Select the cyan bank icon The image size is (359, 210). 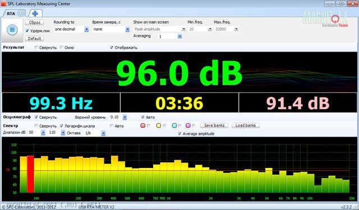(x=174, y=125)
